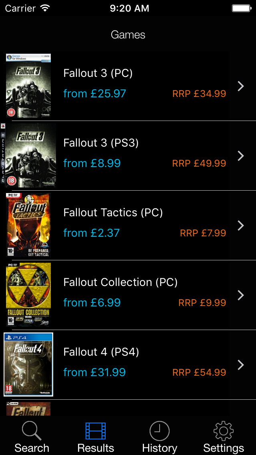The image size is (256, 455).
Task: Open the Fallout 4 PS4 cover thumbnail
Action: (x=28, y=364)
